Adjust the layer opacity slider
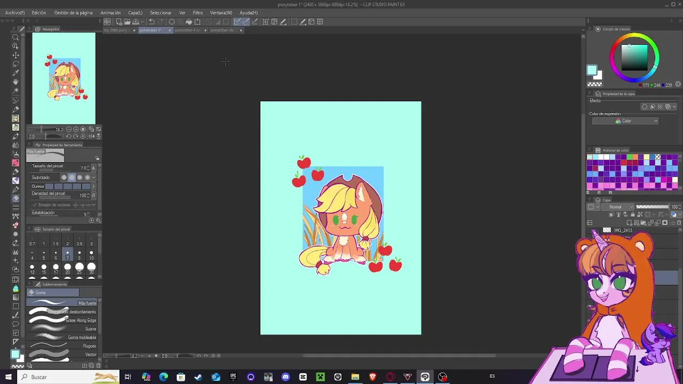The width and height of the screenshot is (683, 384). pyautogui.click(x=653, y=207)
